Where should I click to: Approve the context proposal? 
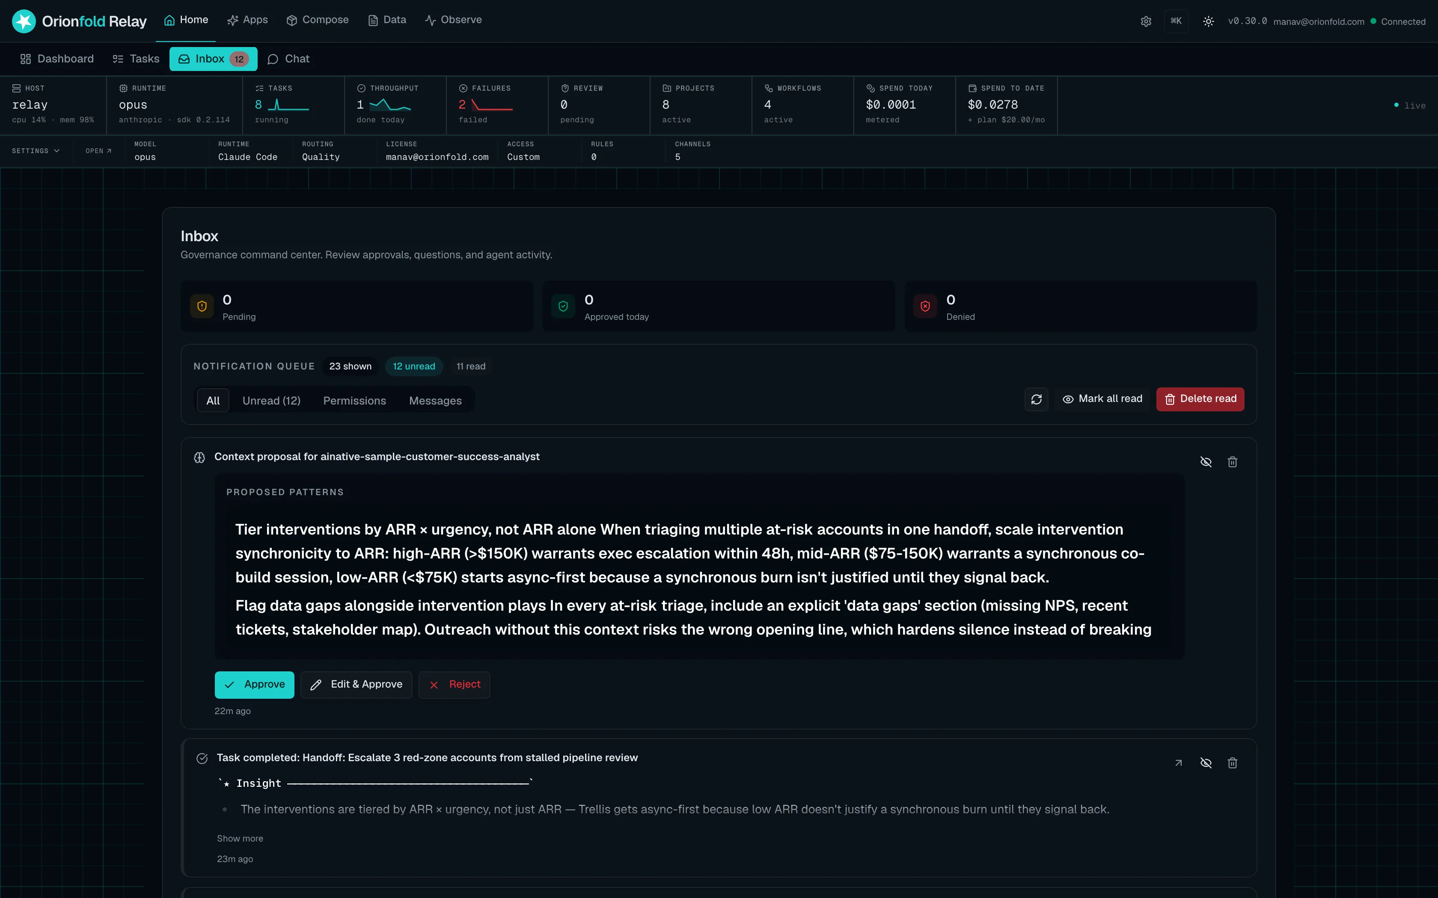click(x=254, y=685)
